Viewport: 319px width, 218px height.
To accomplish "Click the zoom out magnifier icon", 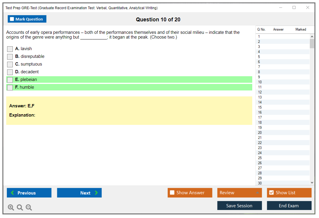I will (x=29, y=208).
